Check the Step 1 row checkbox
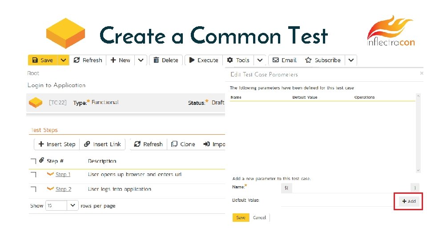The width and height of the screenshot is (427, 240). click(x=33, y=175)
